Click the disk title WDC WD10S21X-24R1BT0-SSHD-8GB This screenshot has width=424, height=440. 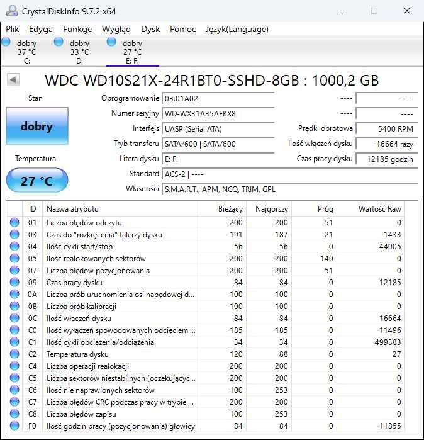click(172, 80)
